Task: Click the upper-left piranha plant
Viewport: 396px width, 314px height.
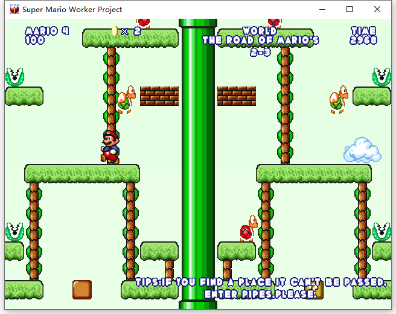Action: coord(14,77)
